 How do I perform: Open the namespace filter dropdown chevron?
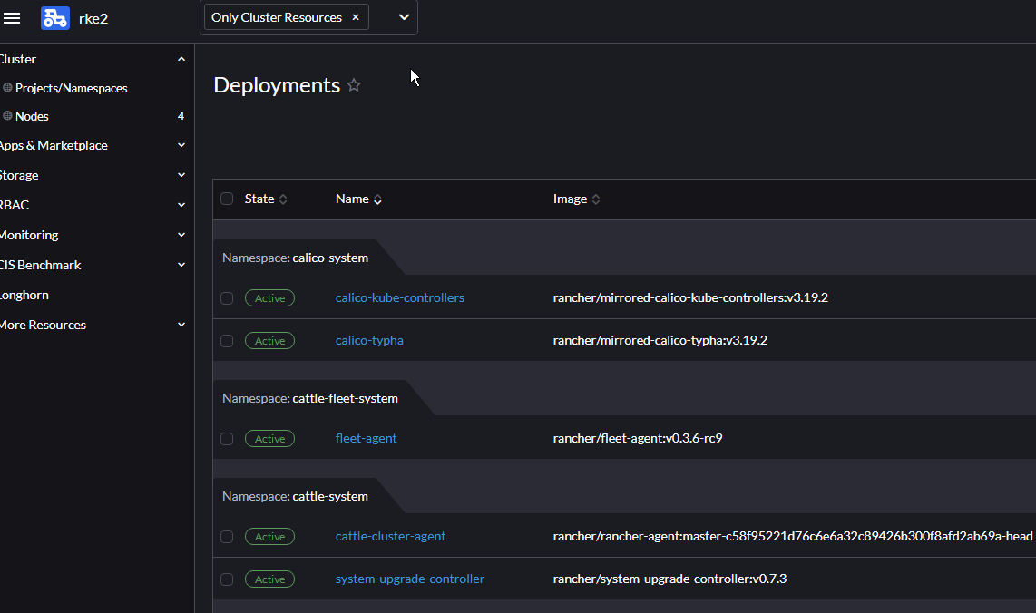coord(402,16)
